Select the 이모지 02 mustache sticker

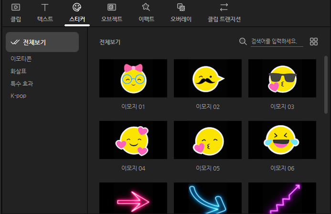208,79
